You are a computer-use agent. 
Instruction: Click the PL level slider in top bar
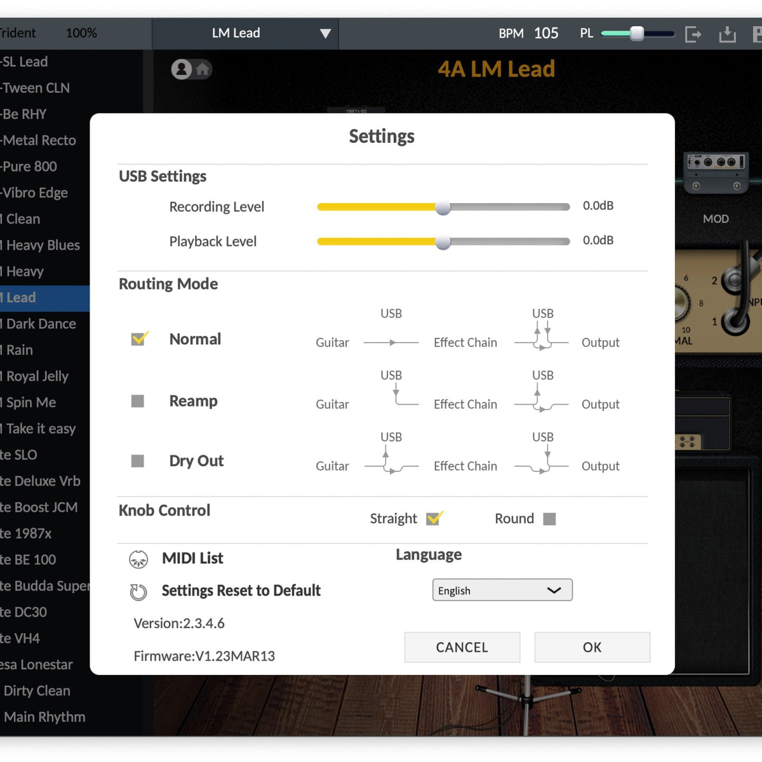(x=636, y=34)
